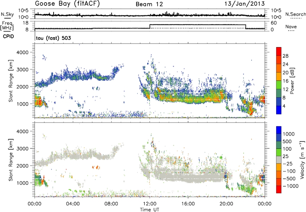Click the 'N.Search' legend label

295,14
